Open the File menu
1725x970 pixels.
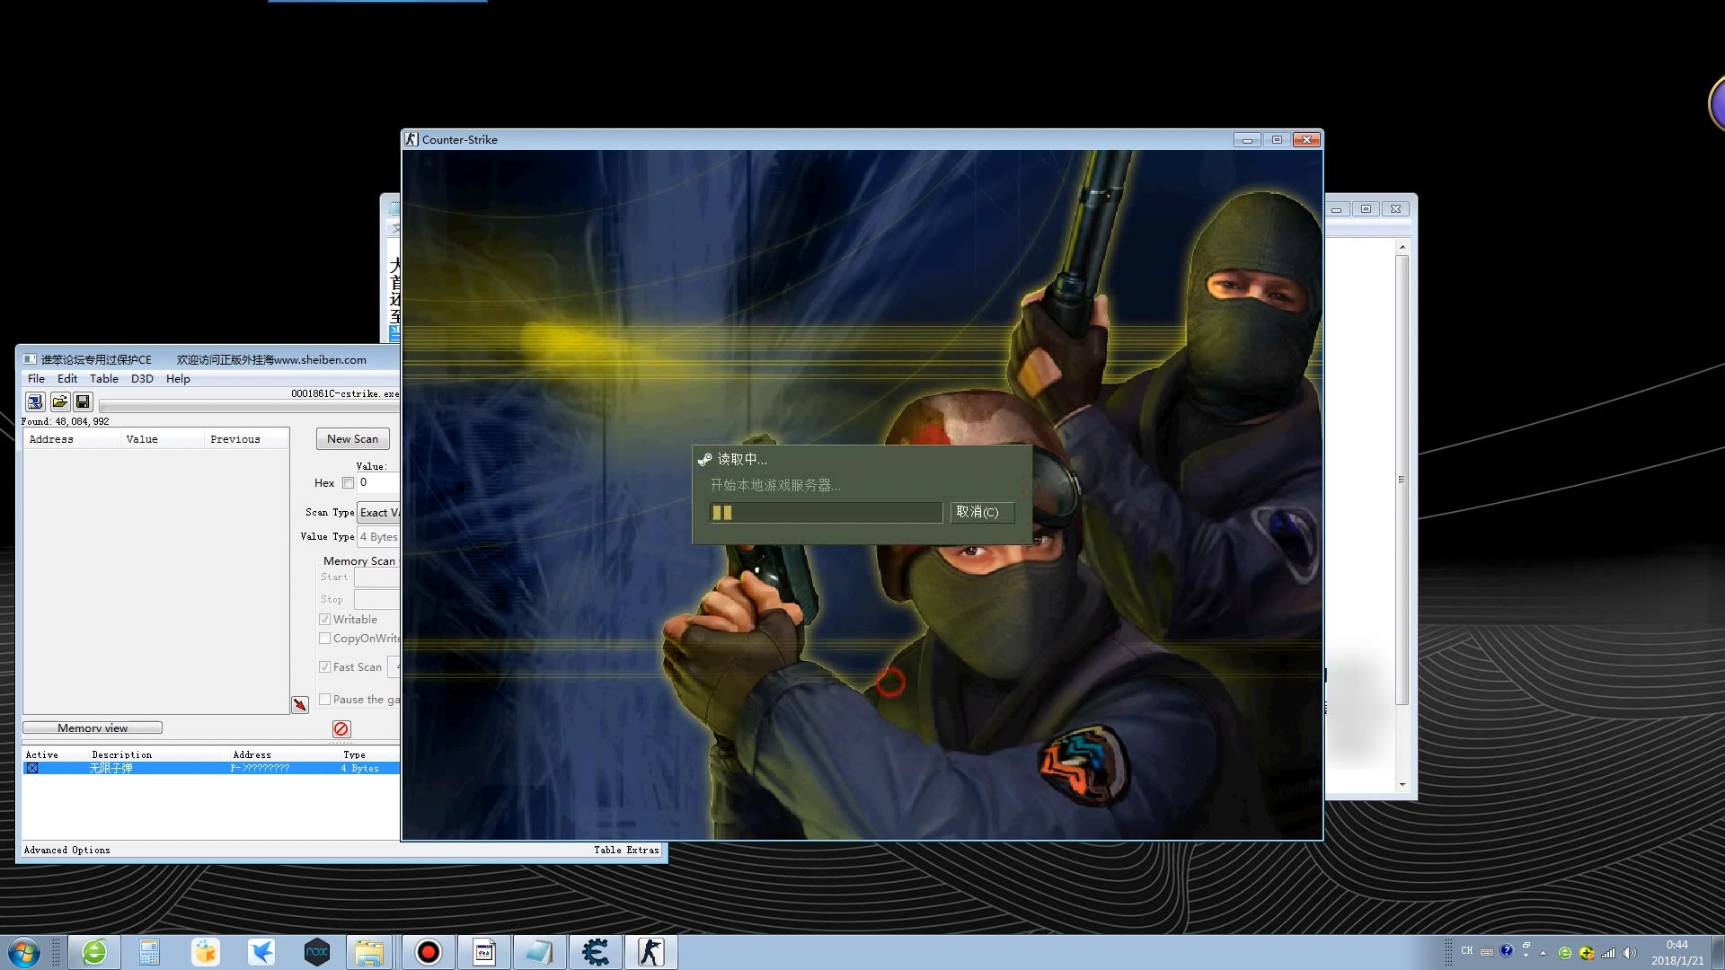[36, 378]
